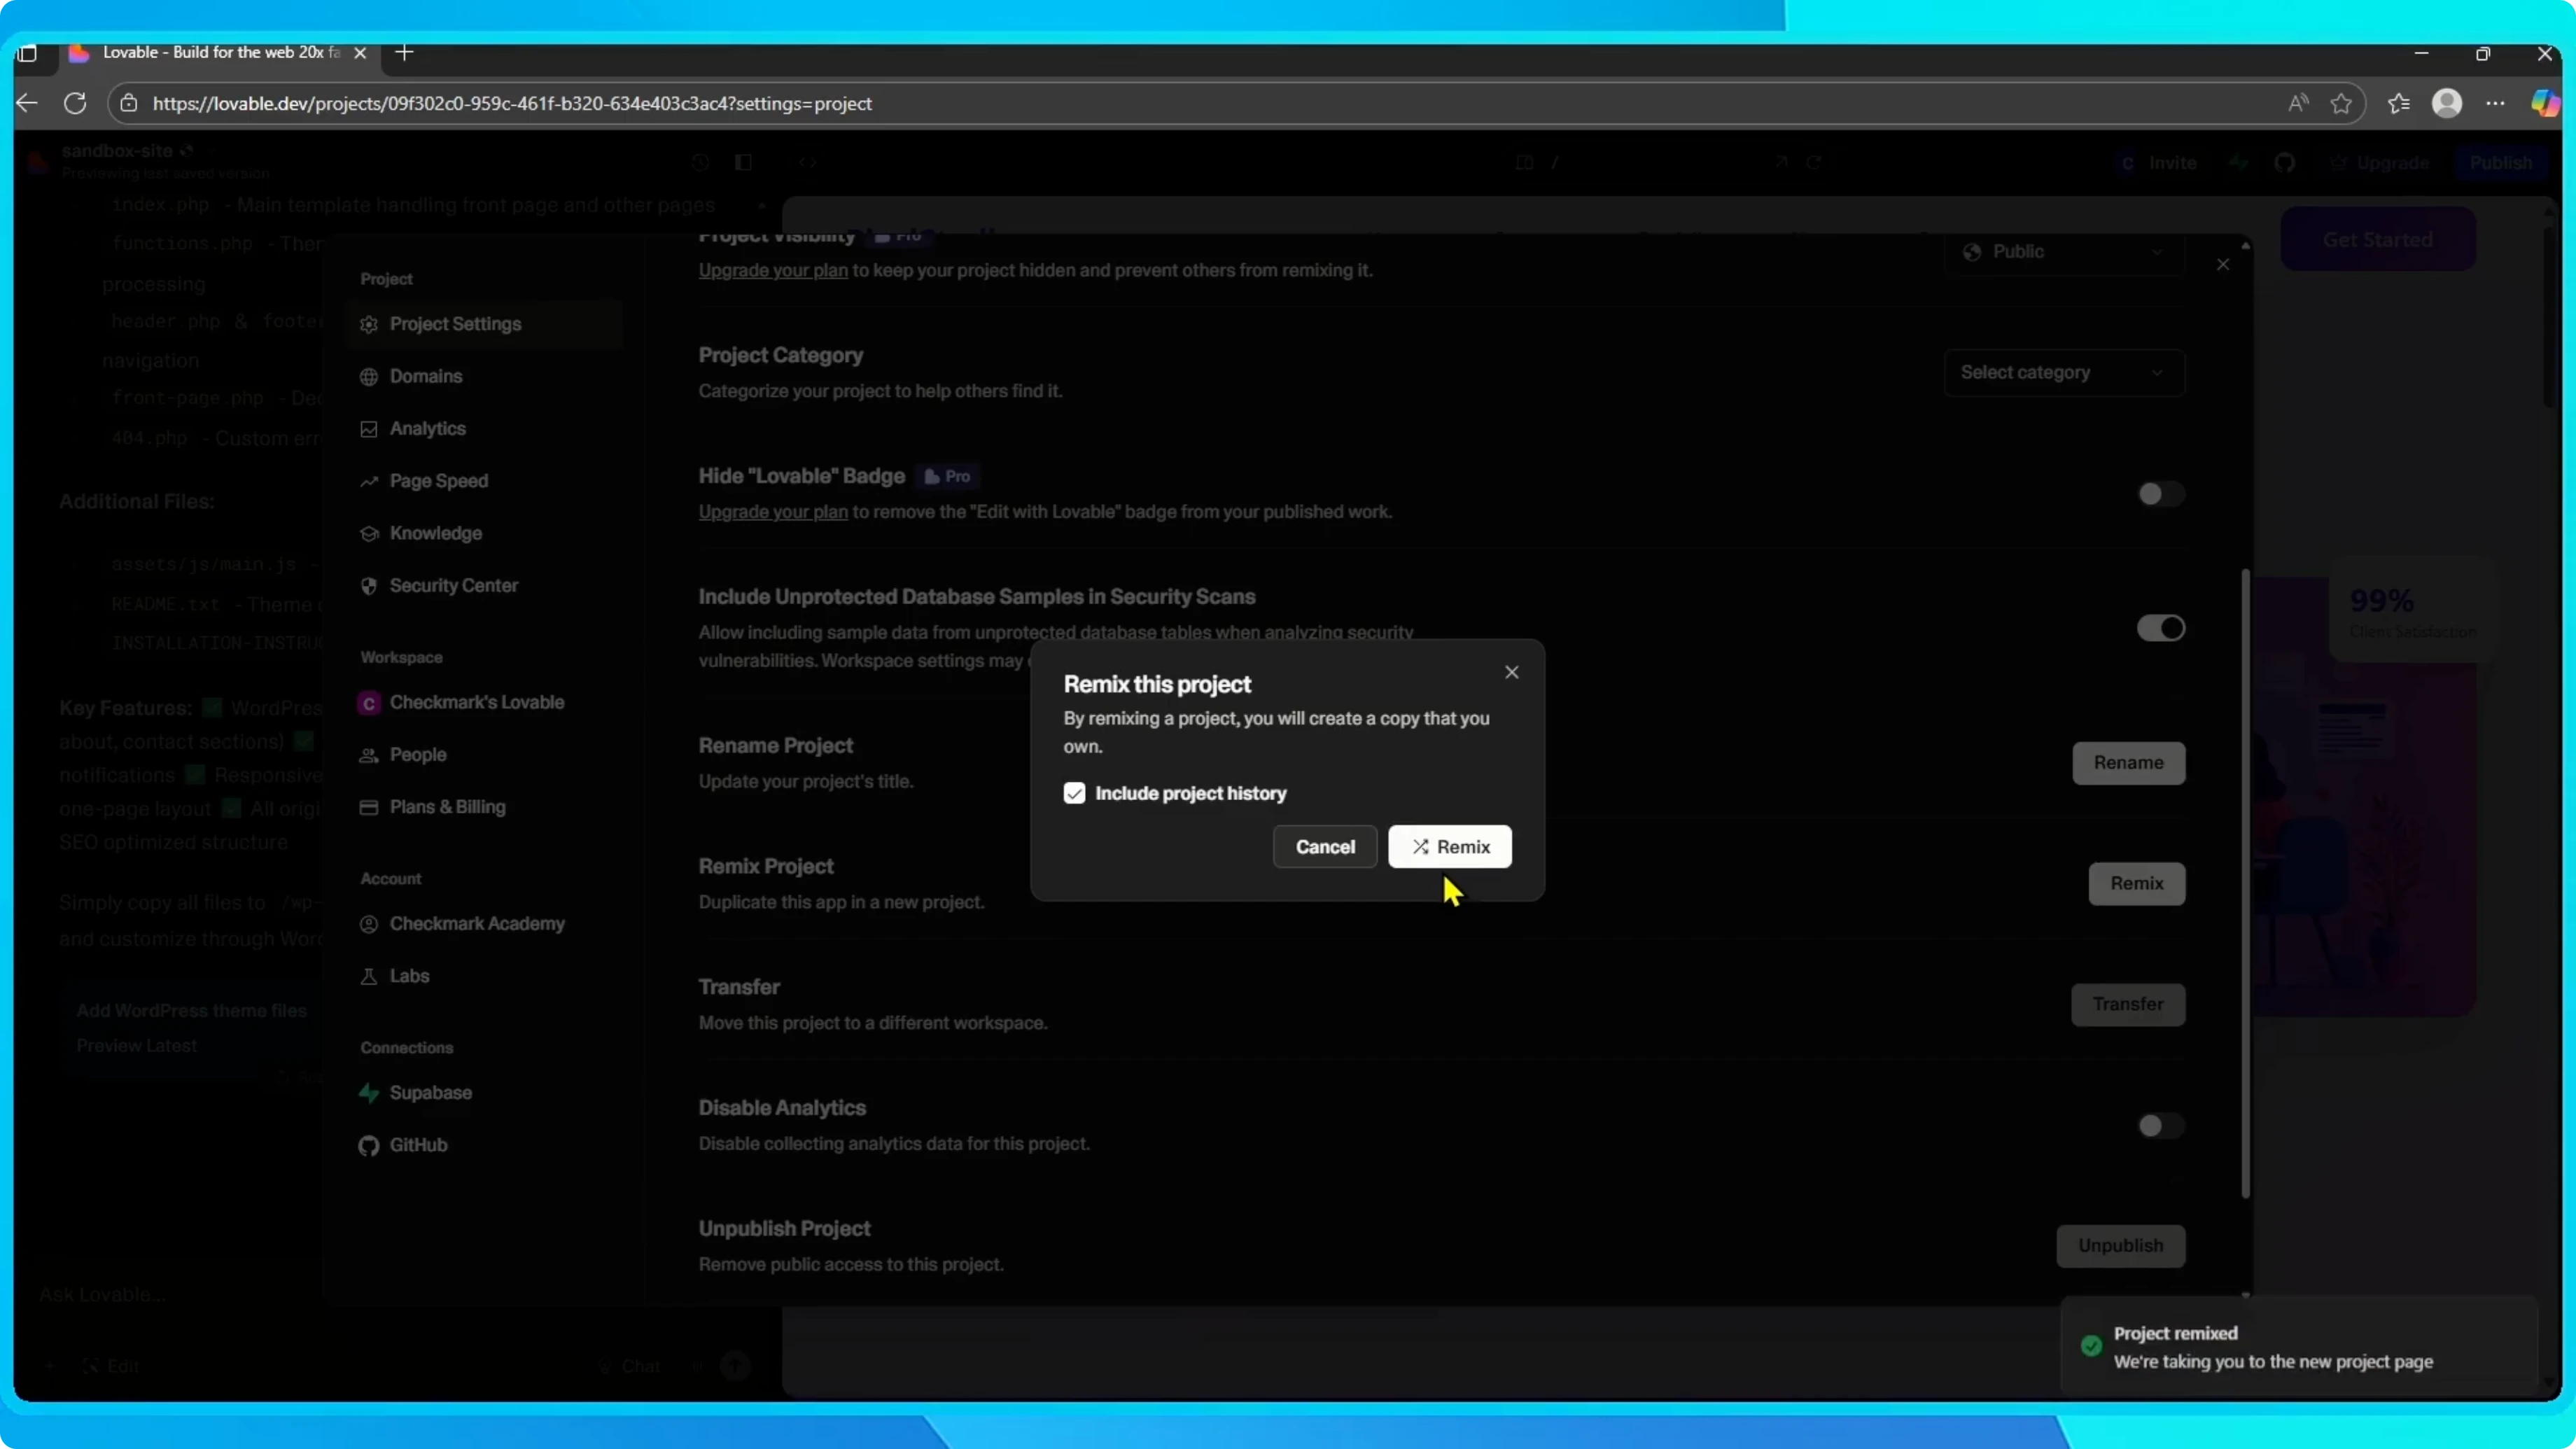Open Plans & Billing page

[482, 807]
